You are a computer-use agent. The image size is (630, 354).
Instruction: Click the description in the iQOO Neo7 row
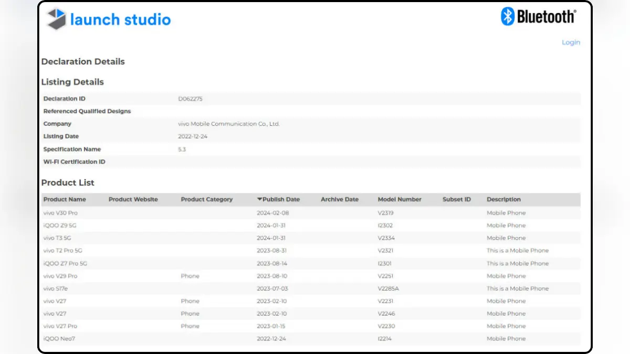pyautogui.click(x=506, y=339)
